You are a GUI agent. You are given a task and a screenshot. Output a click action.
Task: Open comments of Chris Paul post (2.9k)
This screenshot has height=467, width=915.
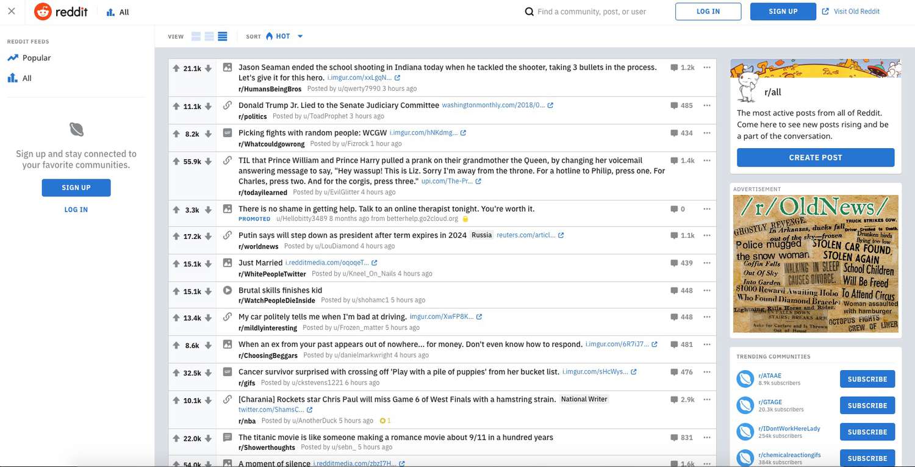point(683,399)
